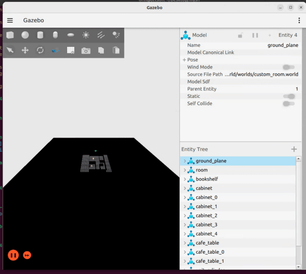The image size is (306, 274).
Task: Insert a capsule shape
Action: (x=56, y=35)
